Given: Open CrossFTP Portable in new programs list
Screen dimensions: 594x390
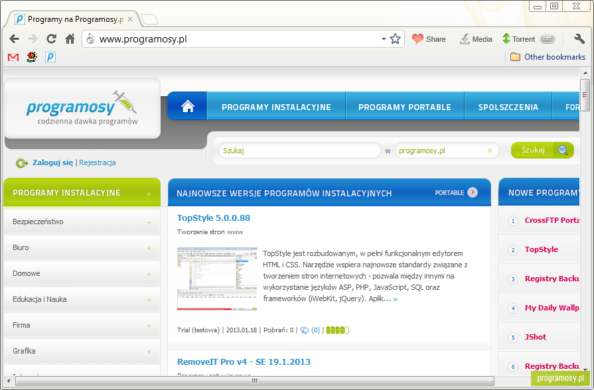Looking at the screenshot, I should click(x=552, y=220).
